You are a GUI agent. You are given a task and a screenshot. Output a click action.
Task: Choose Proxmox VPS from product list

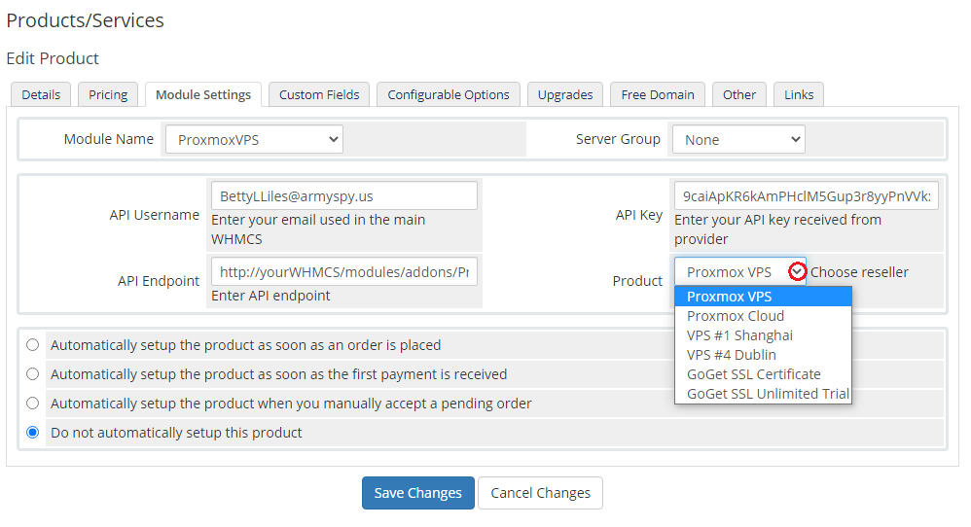pyautogui.click(x=763, y=297)
